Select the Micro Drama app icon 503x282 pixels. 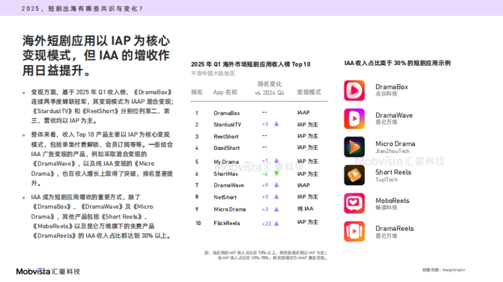coord(354,147)
